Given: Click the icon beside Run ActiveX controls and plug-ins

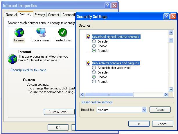Looking at the screenshot, I should coord(89,63).
